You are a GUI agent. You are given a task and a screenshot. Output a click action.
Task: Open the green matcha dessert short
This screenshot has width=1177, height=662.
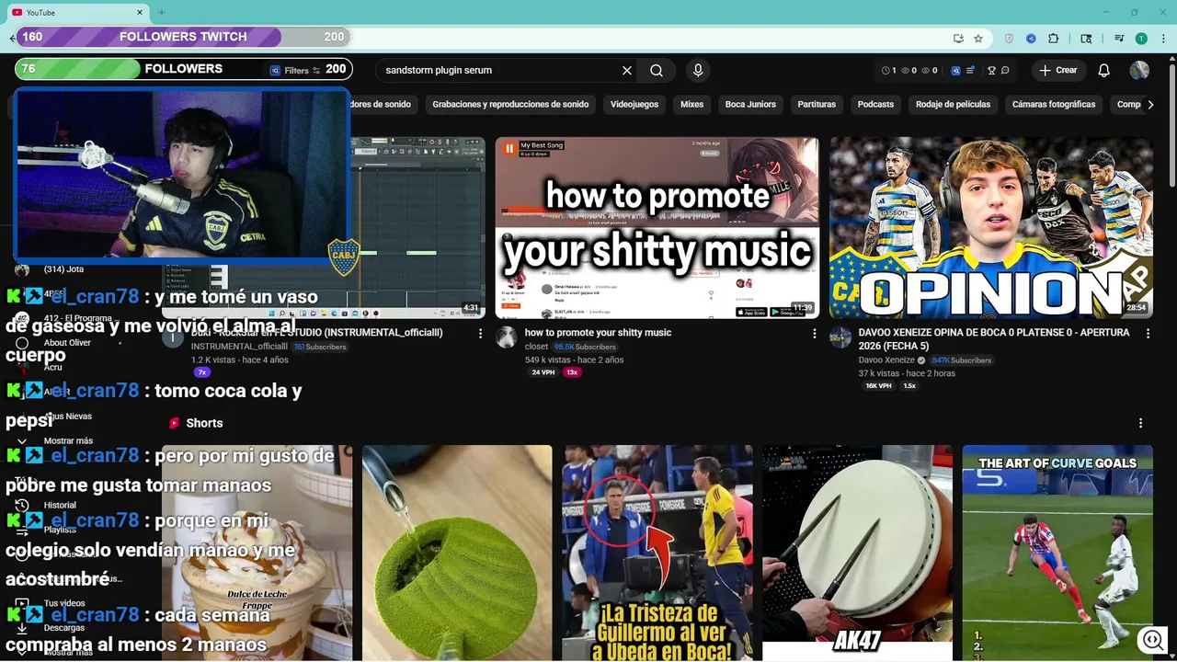click(x=457, y=554)
